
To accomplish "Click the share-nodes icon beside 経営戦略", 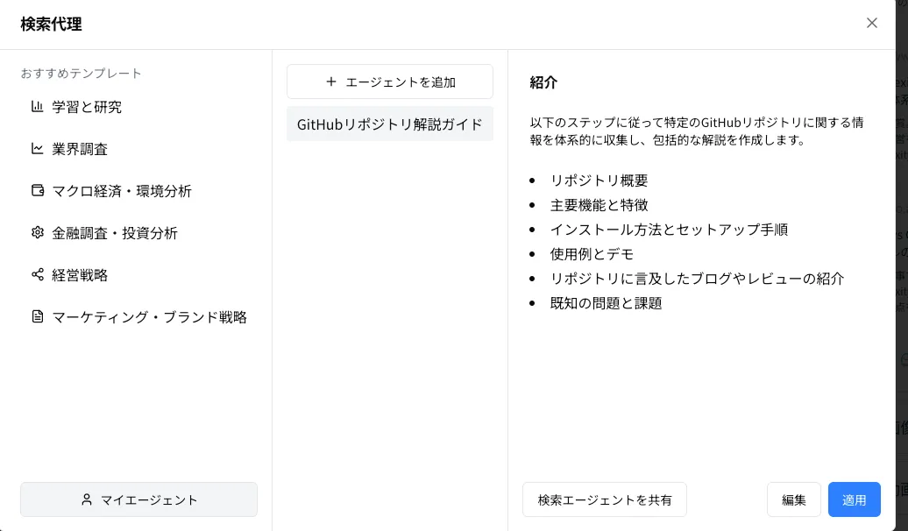I will 37,274.
